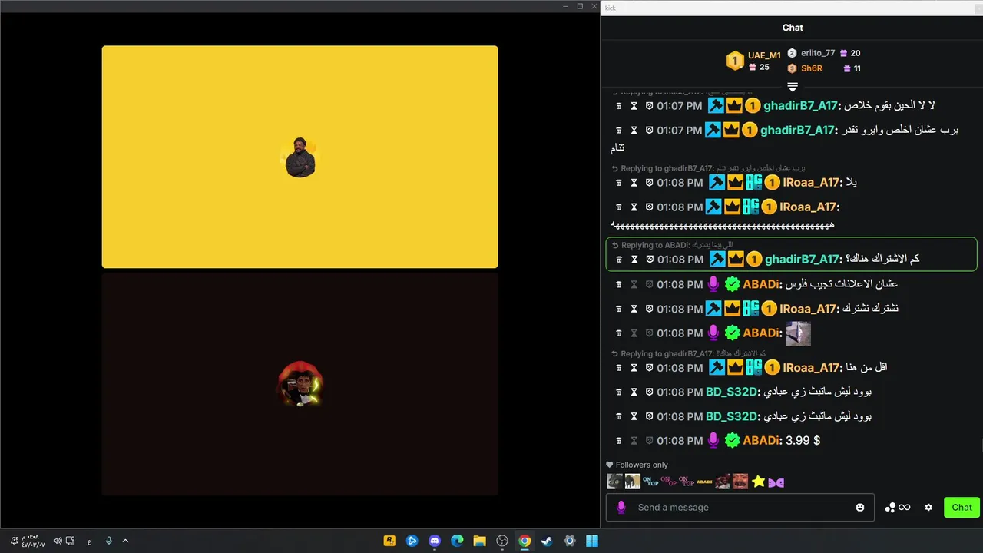Screen dimensions: 983x553
Task: Shield ban icon on IRoaa_A17's "يلا" message
Action: pos(649,183)
